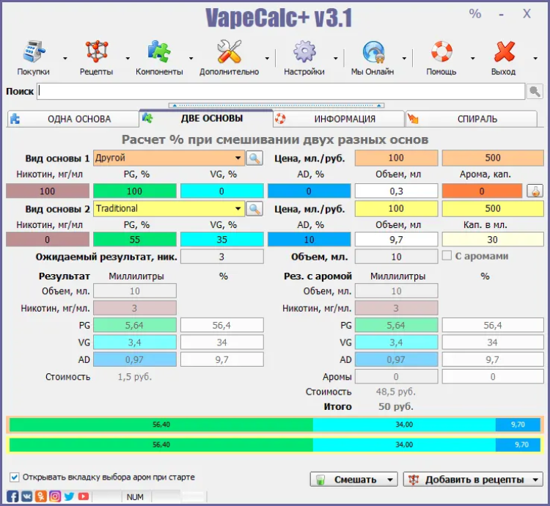Open Настройки gear icon
550x506 pixels.
(x=304, y=53)
